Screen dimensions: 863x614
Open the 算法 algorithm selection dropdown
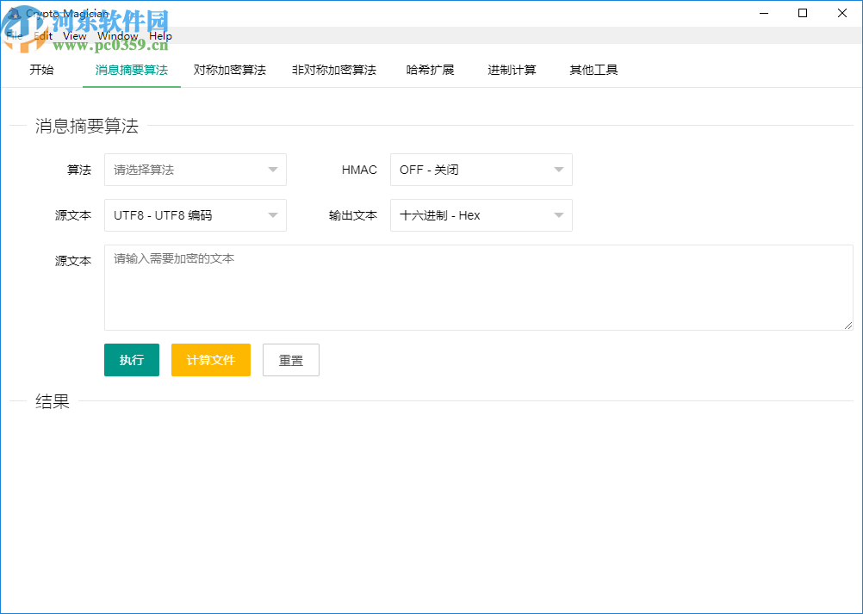pyautogui.click(x=195, y=170)
